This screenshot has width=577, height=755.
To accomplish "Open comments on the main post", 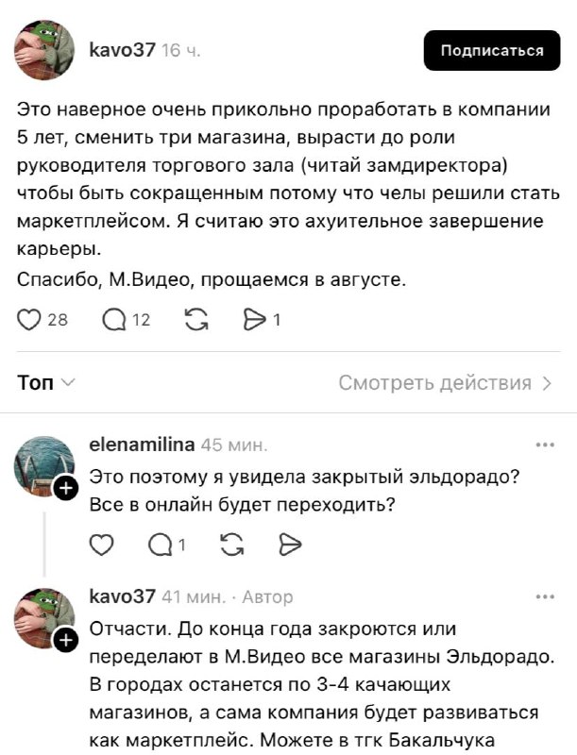I will point(114,320).
